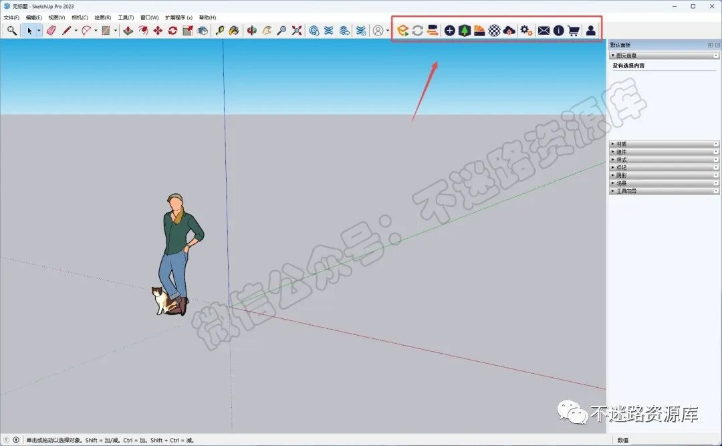Image resolution: width=722 pixels, height=446 pixels.
Task: Click the Extension Manager settings icon
Action: click(361, 30)
